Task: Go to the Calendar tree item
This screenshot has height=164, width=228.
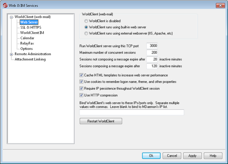Action: 27,38
